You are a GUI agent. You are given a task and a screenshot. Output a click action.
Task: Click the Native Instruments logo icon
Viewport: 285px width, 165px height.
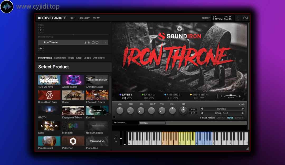[246, 18]
